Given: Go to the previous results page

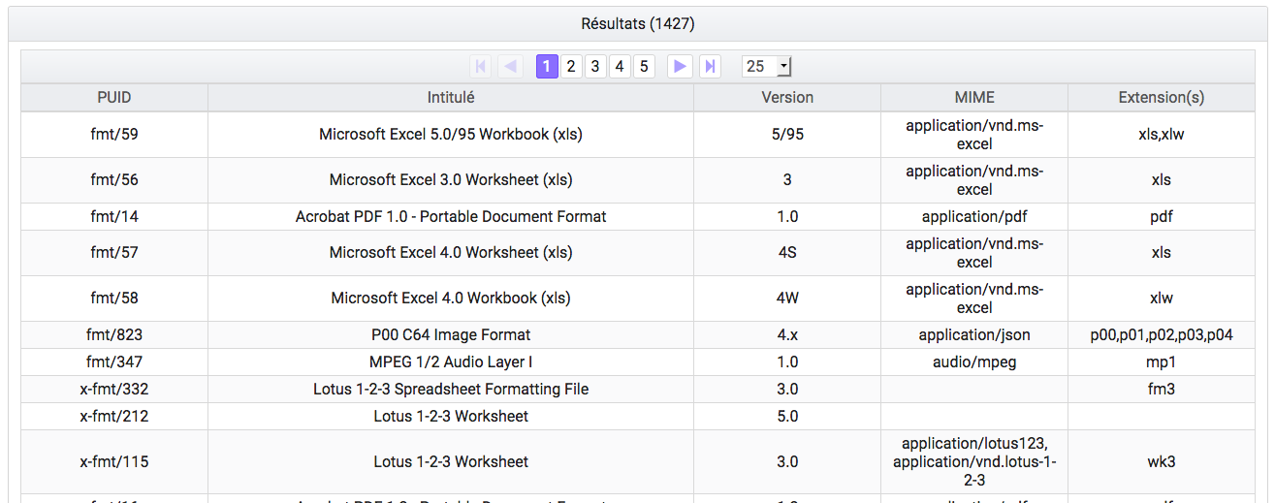Looking at the screenshot, I should [510, 67].
